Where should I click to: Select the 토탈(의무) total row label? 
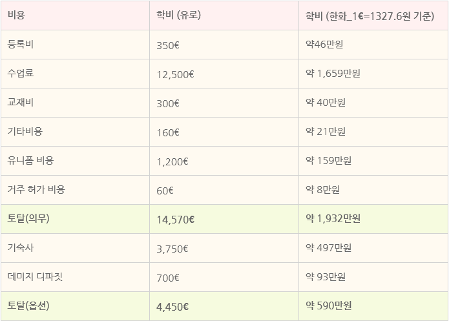click(x=75, y=219)
